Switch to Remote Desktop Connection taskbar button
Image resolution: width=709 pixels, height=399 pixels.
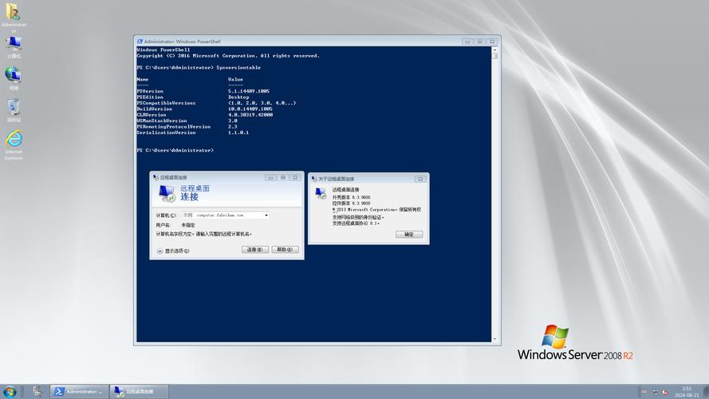pyautogui.click(x=137, y=392)
